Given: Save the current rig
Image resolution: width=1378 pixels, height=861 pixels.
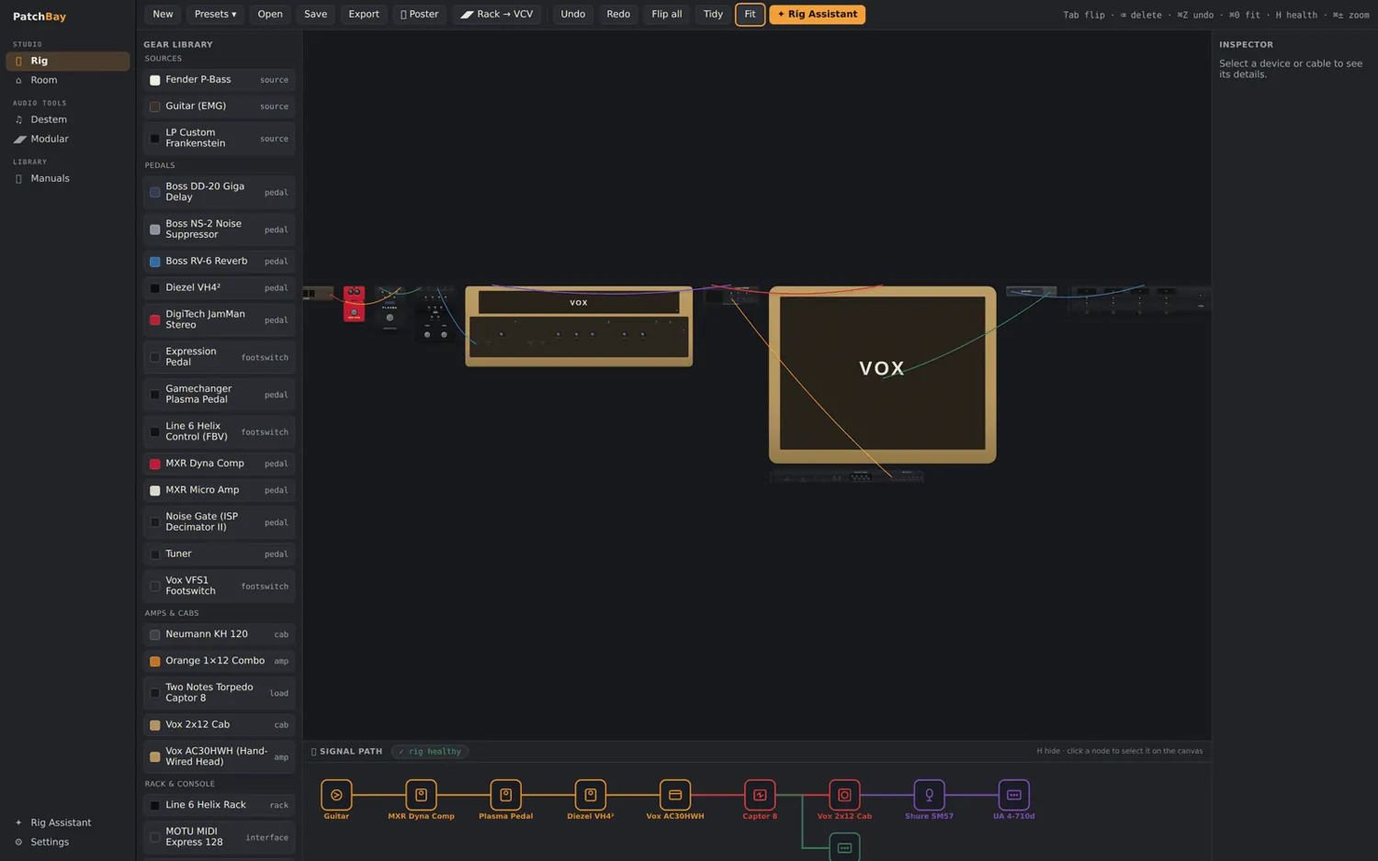Looking at the screenshot, I should click(x=315, y=15).
